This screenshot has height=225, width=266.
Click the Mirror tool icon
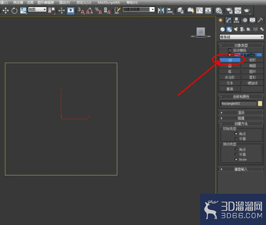coord(161,11)
